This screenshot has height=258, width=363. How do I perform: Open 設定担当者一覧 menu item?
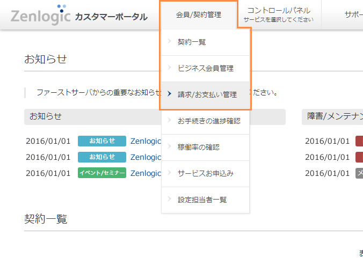coord(202,200)
